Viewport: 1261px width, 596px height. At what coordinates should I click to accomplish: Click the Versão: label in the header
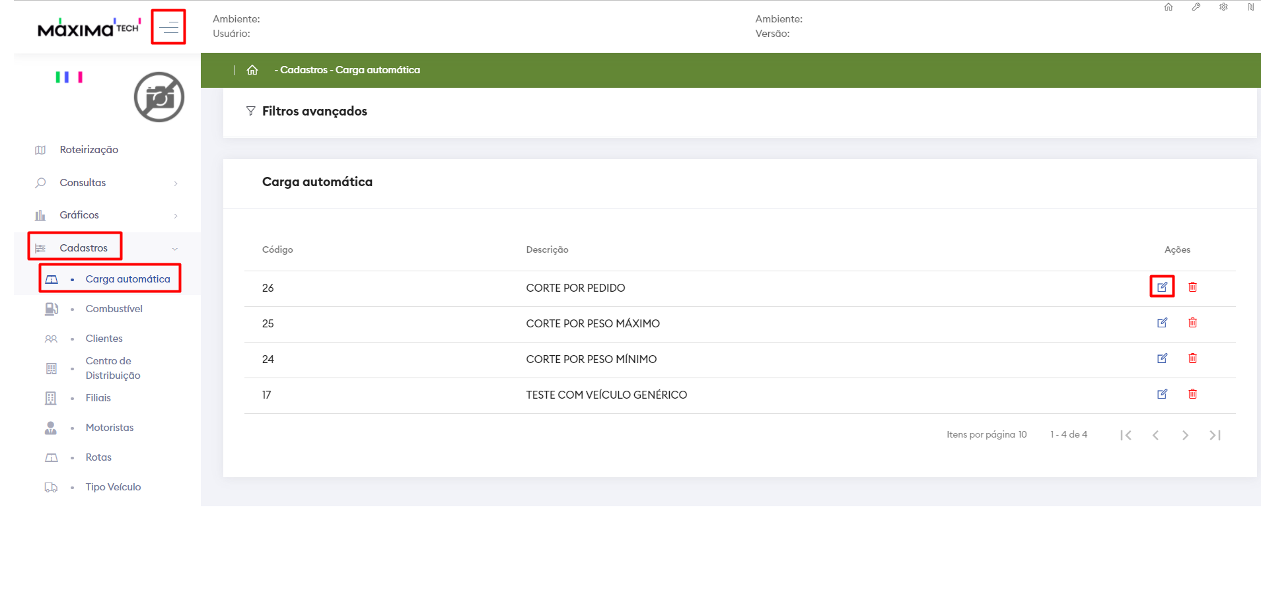pyautogui.click(x=773, y=34)
